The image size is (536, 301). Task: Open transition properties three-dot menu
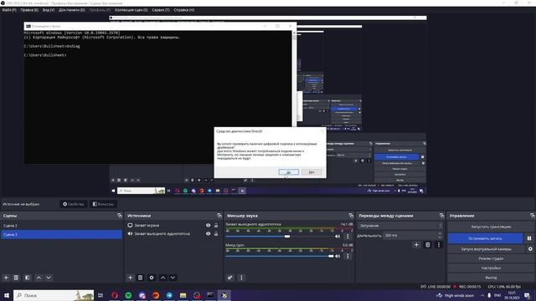tap(439, 245)
